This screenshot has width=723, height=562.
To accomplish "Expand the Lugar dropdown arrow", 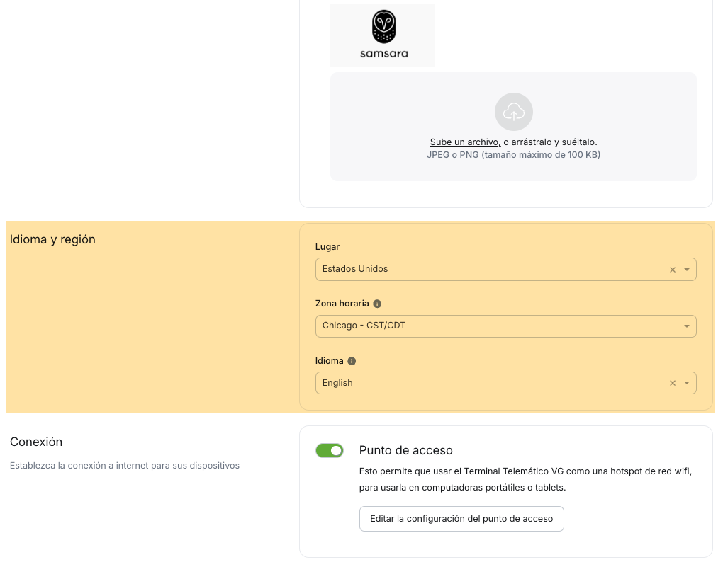I will (x=687, y=270).
